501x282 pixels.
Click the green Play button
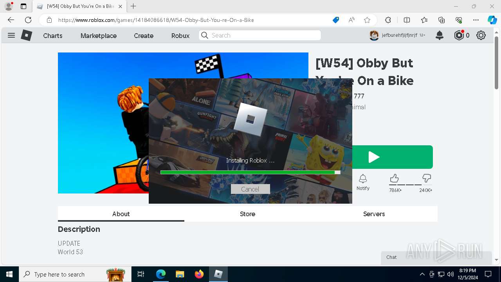tap(393, 157)
